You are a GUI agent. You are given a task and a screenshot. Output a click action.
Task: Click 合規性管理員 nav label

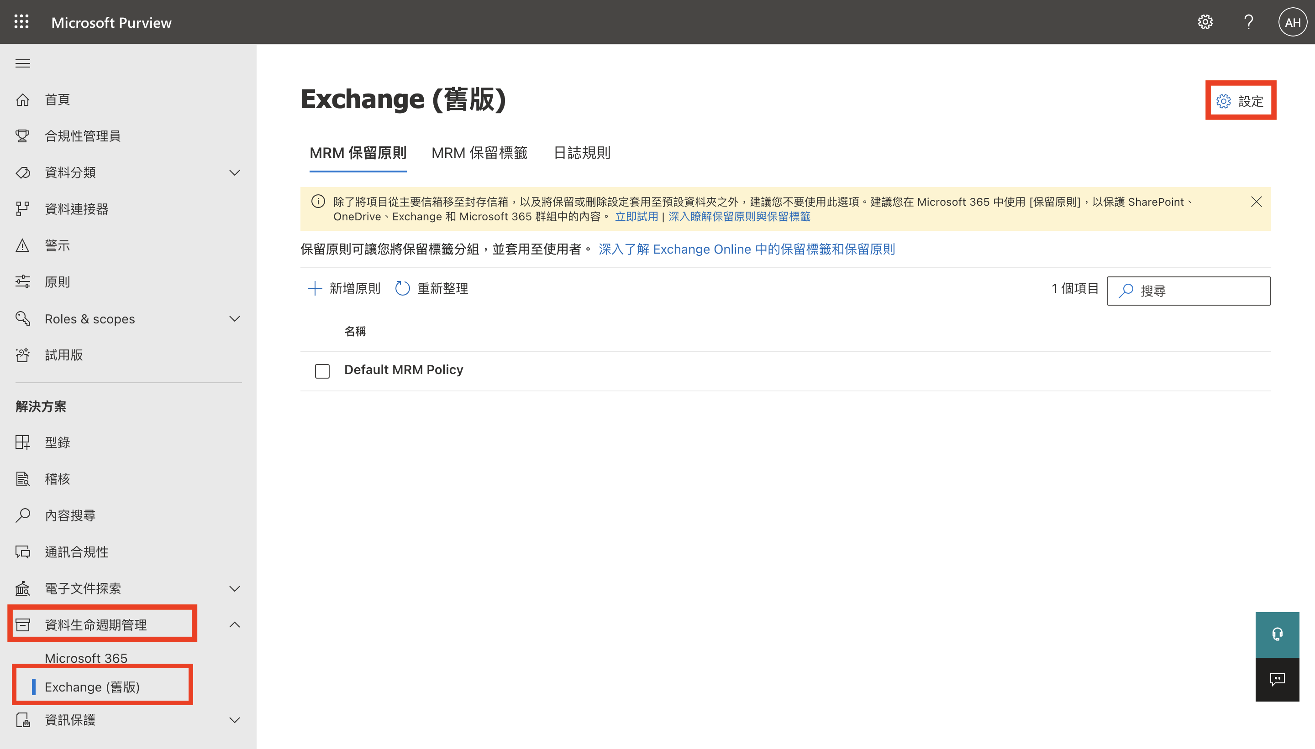click(83, 136)
